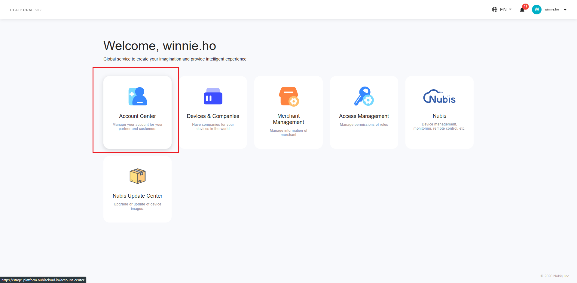Expand the user account dropdown arrow
The width and height of the screenshot is (577, 283).
(565, 10)
